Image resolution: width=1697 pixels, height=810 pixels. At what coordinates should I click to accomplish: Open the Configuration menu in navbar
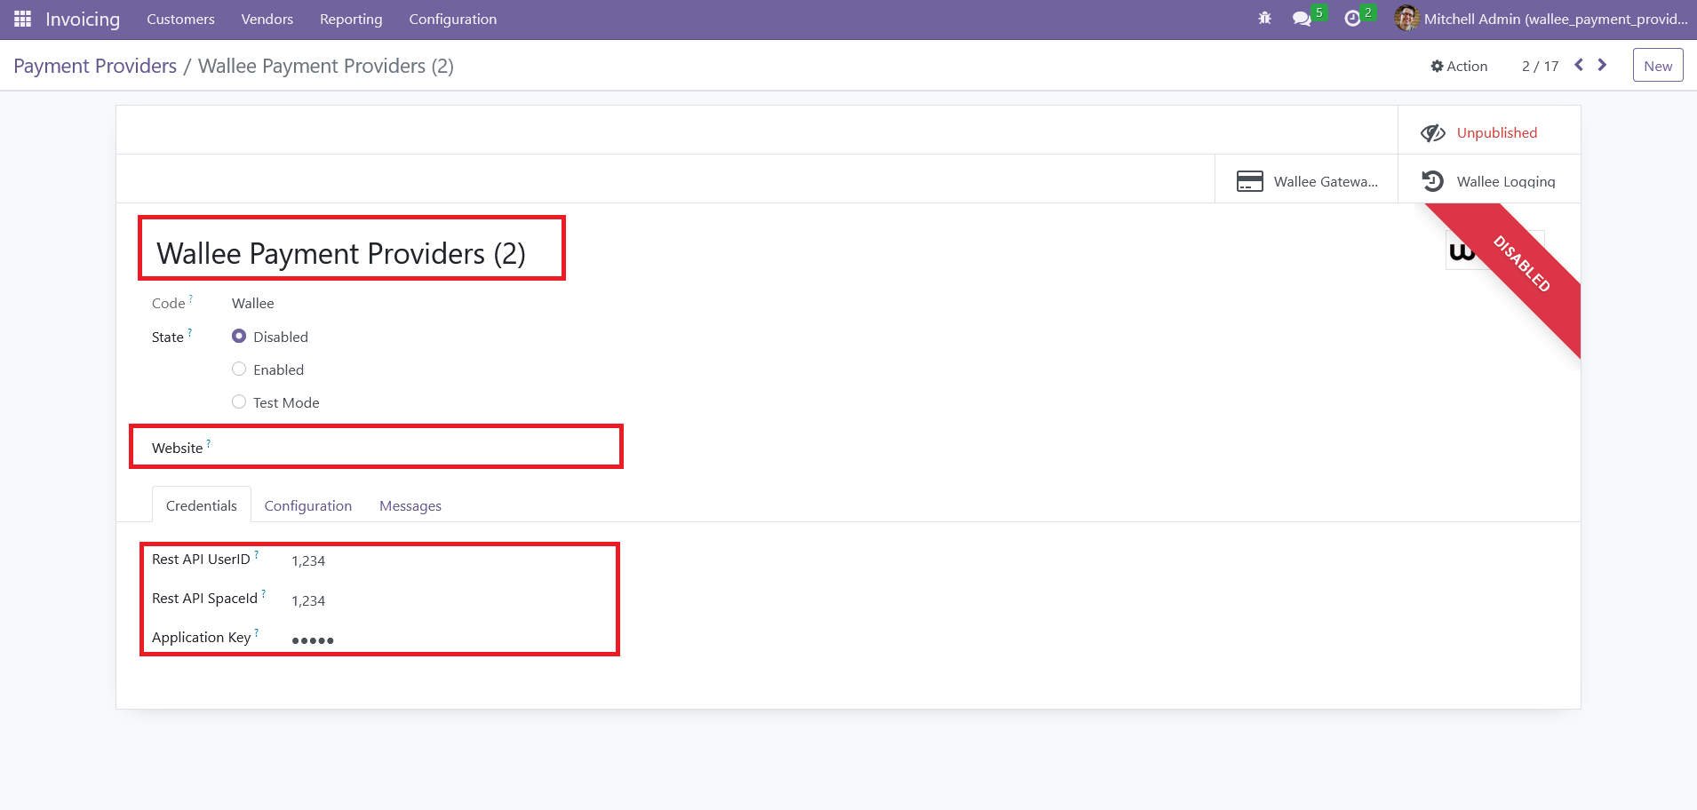[452, 19]
